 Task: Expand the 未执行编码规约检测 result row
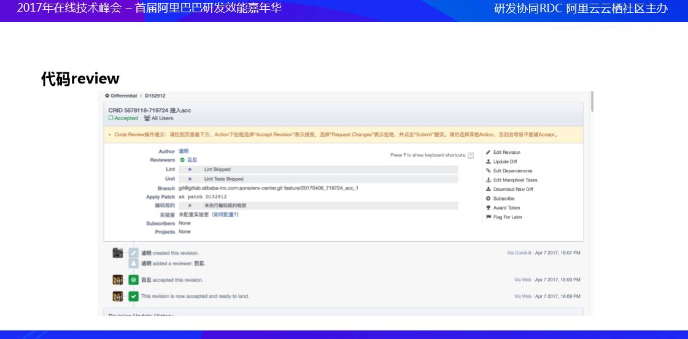pyautogui.click(x=318, y=205)
